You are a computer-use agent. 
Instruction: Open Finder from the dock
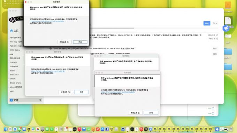pos(6,129)
